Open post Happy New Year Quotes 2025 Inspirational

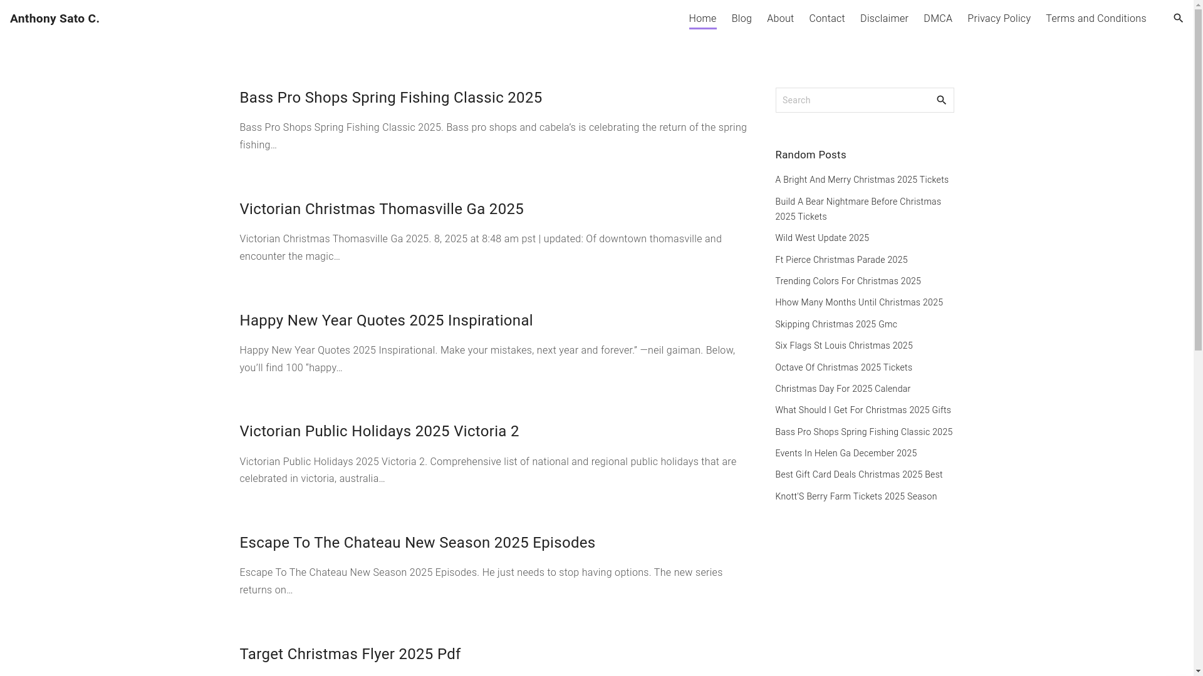(386, 320)
